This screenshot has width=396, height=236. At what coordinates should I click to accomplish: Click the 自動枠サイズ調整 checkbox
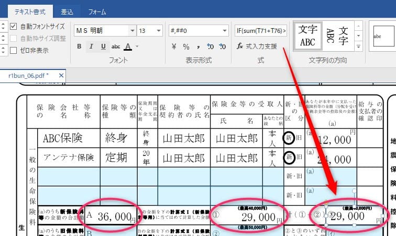click(x=14, y=38)
